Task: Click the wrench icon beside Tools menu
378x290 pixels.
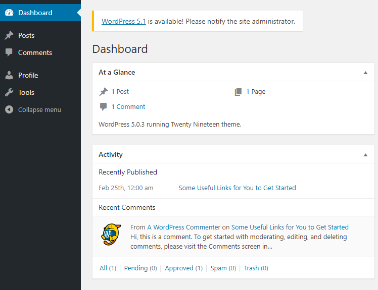Action: tap(9, 92)
